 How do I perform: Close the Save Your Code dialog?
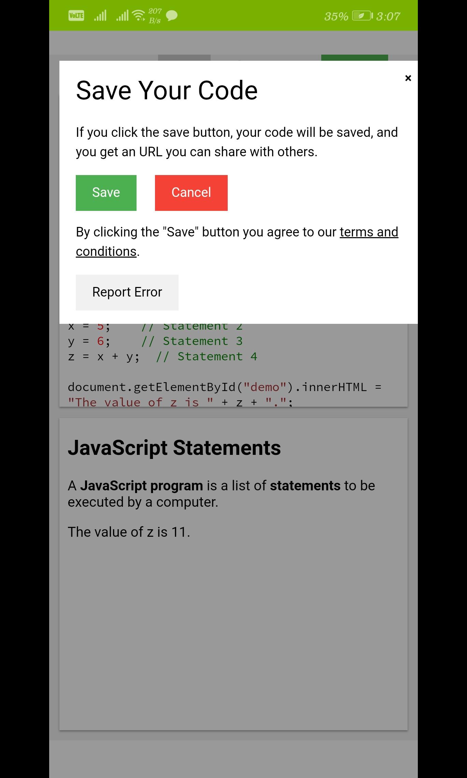click(408, 78)
